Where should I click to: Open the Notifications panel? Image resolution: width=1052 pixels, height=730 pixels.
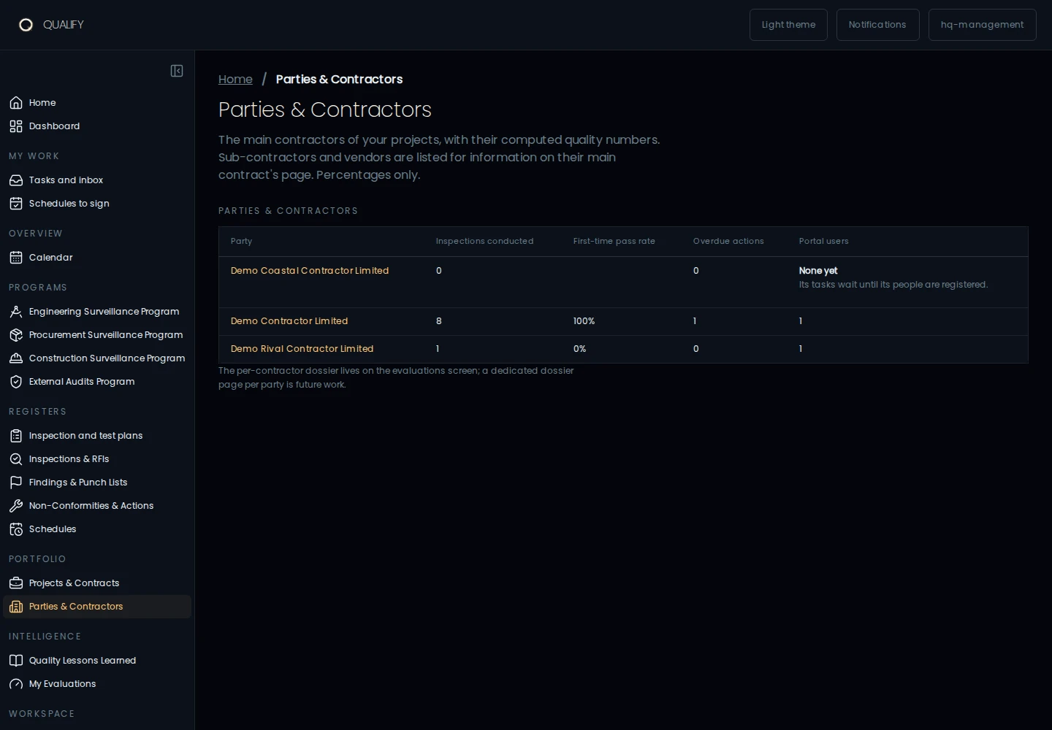877,25
